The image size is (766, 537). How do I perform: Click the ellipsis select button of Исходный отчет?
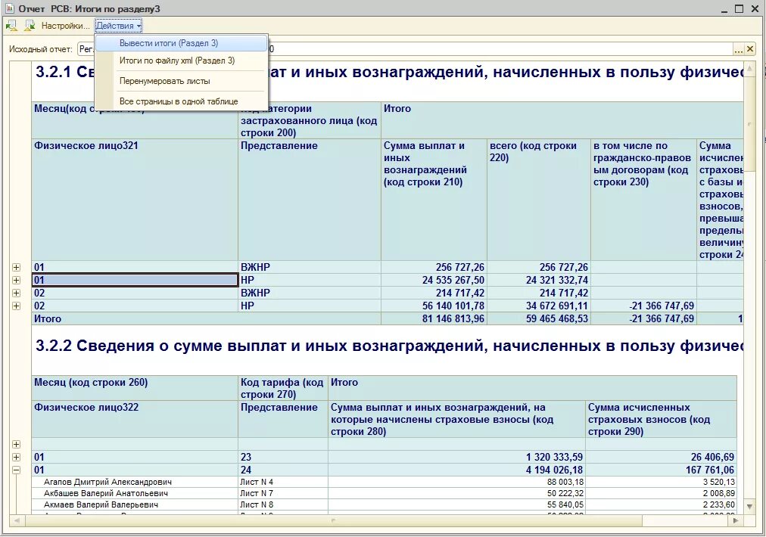click(738, 49)
